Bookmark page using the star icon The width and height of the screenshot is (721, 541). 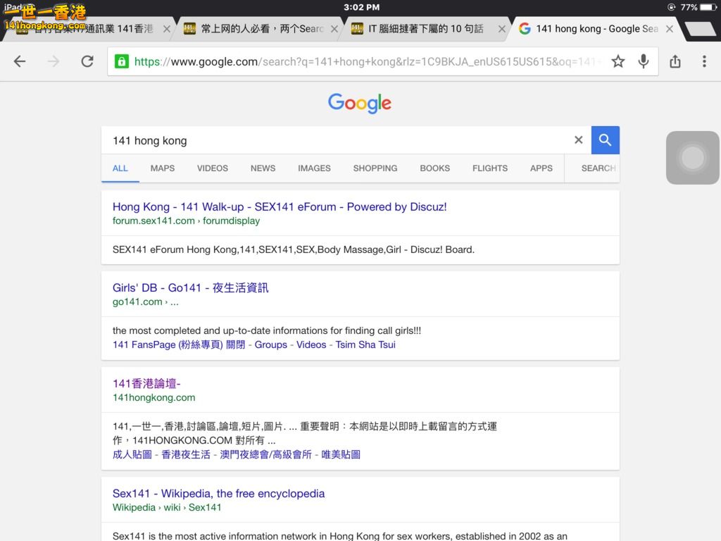(617, 61)
